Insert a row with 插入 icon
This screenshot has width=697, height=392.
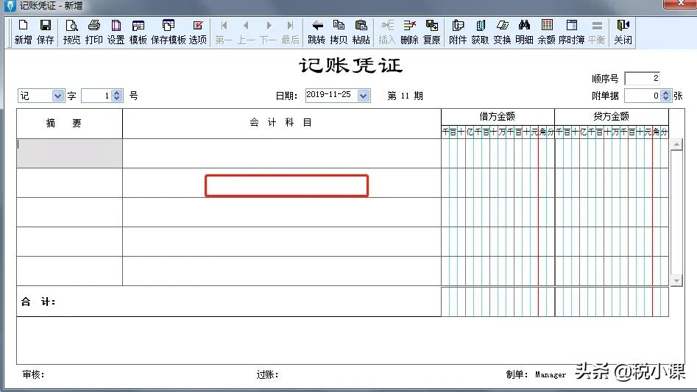tap(387, 32)
